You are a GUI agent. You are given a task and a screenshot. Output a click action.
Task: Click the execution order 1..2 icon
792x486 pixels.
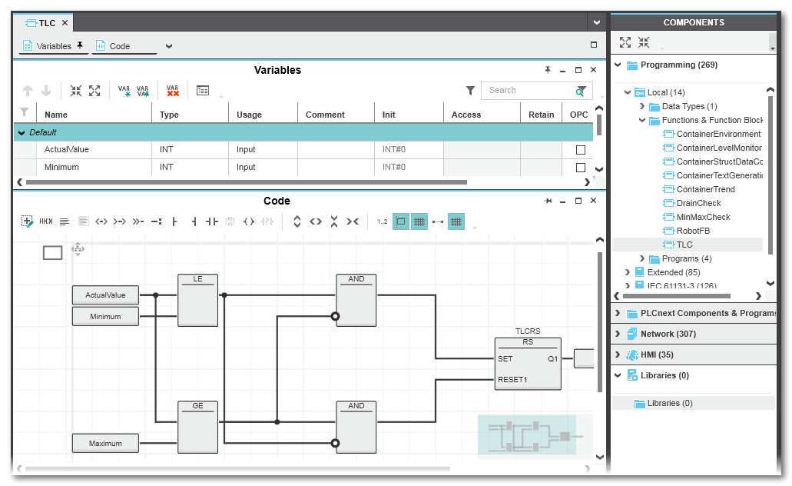click(x=382, y=221)
